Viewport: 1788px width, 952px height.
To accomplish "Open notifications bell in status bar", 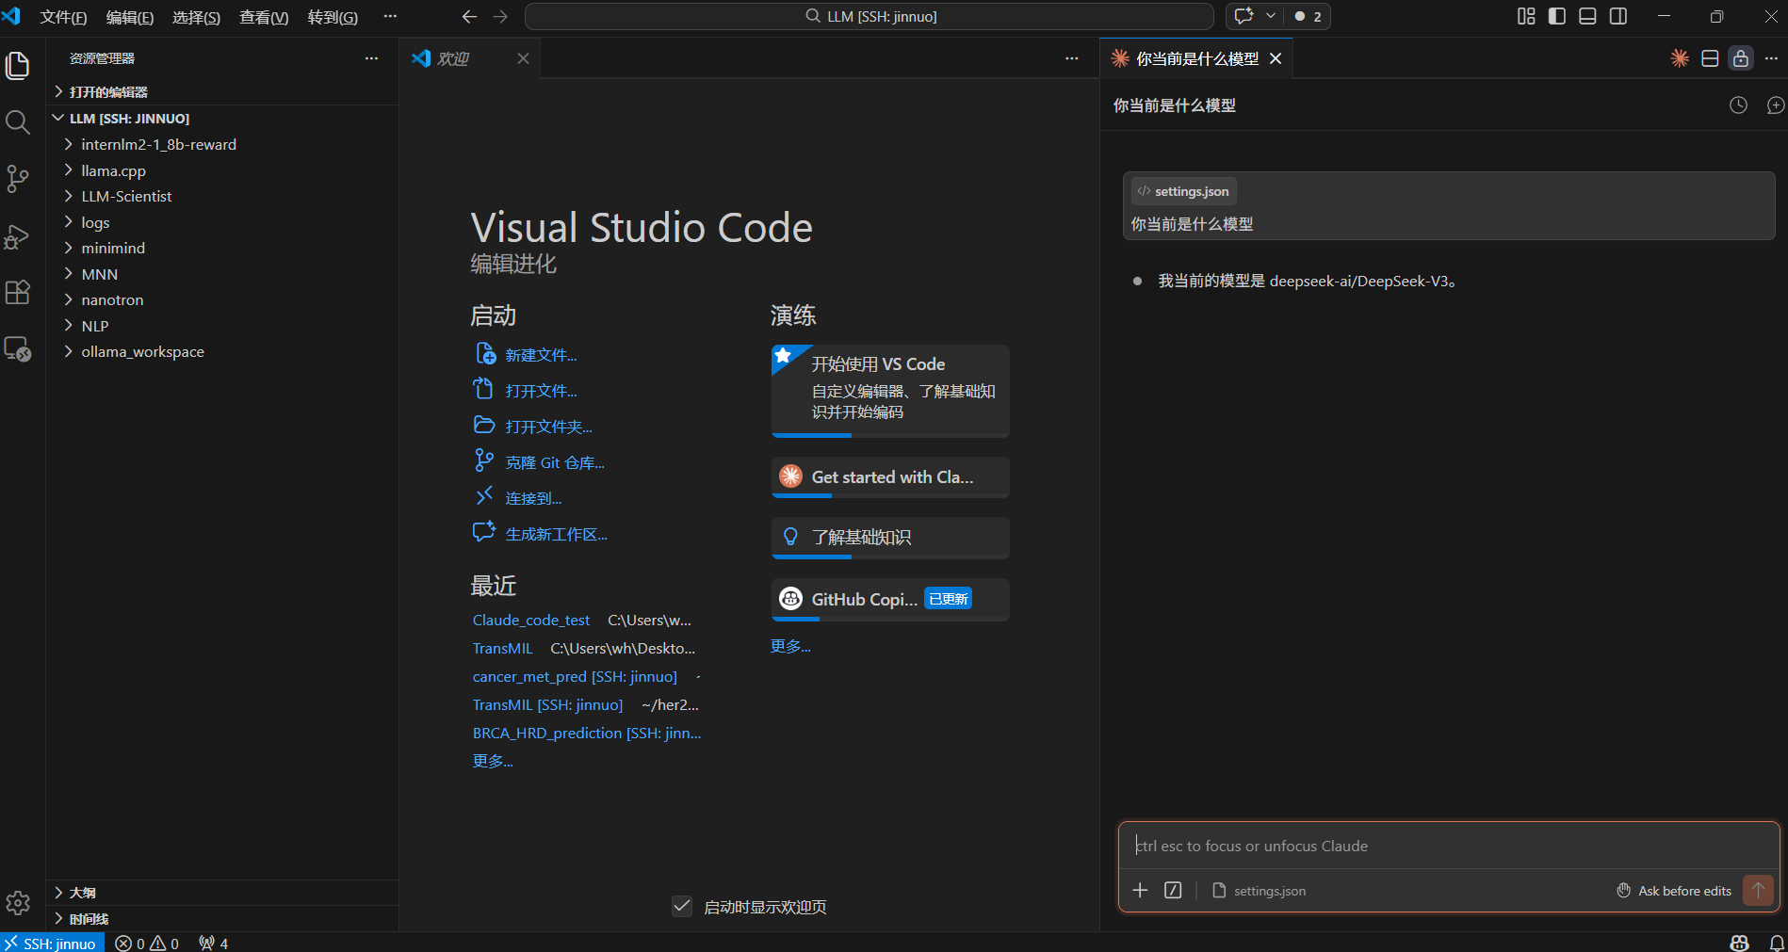I will click(x=1777, y=943).
